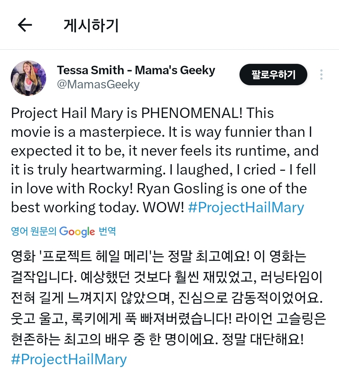Click "Rocky!" in the English post
Image resolution: width=339 pixels, height=373 pixels.
(111, 189)
